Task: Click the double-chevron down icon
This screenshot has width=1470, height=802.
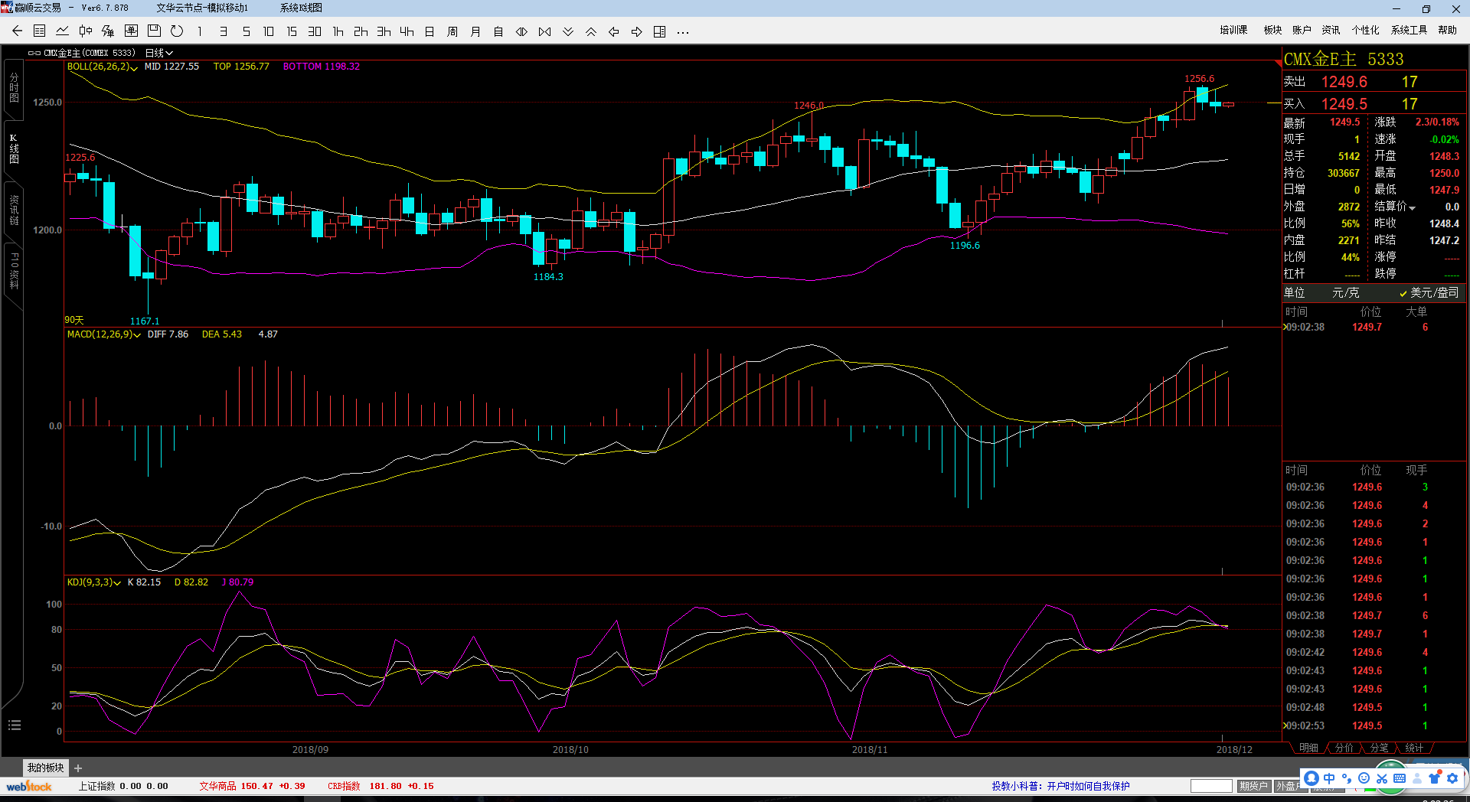Action: coord(568,31)
